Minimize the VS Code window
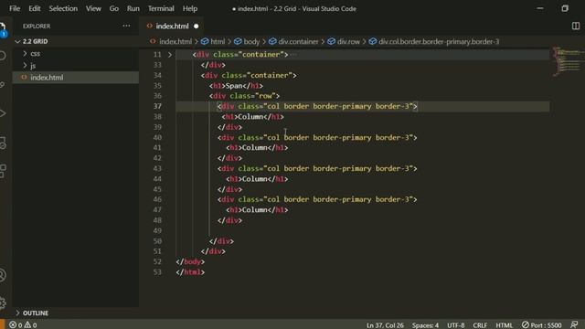The width and height of the screenshot is (585, 329). tap(540, 8)
